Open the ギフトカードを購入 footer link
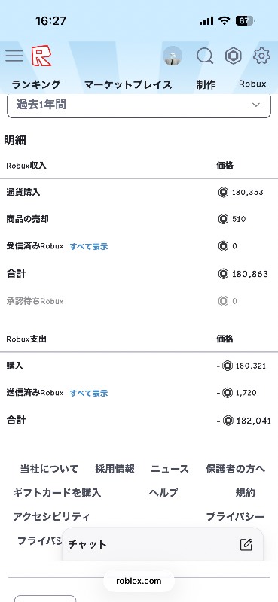278x602 pixels. (x=57, y=493)
